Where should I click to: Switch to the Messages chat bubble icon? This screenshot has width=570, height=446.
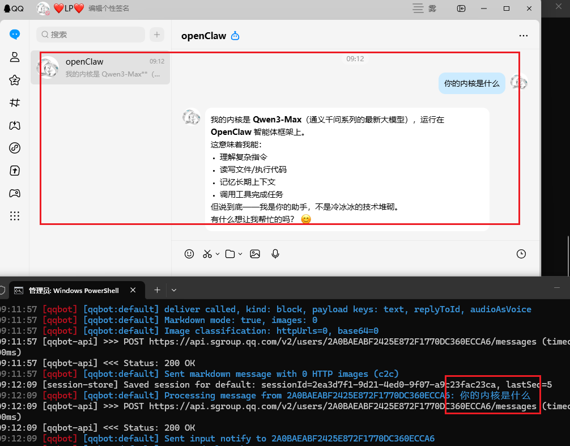15,35
